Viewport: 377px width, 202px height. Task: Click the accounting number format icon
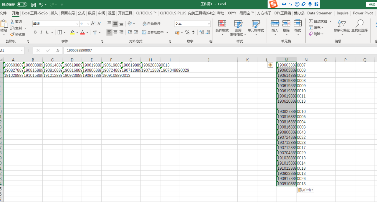click(177, 32)
